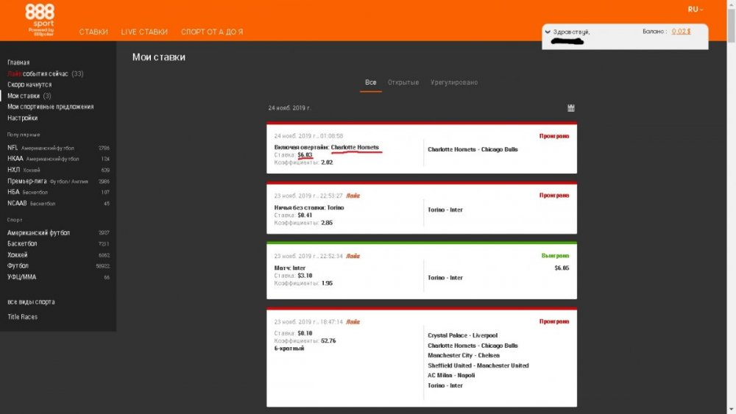This screenshot has width=736, height=414.
Task: Click Проиграно status on 01:08:58 bet
Action: pos(554,136)
